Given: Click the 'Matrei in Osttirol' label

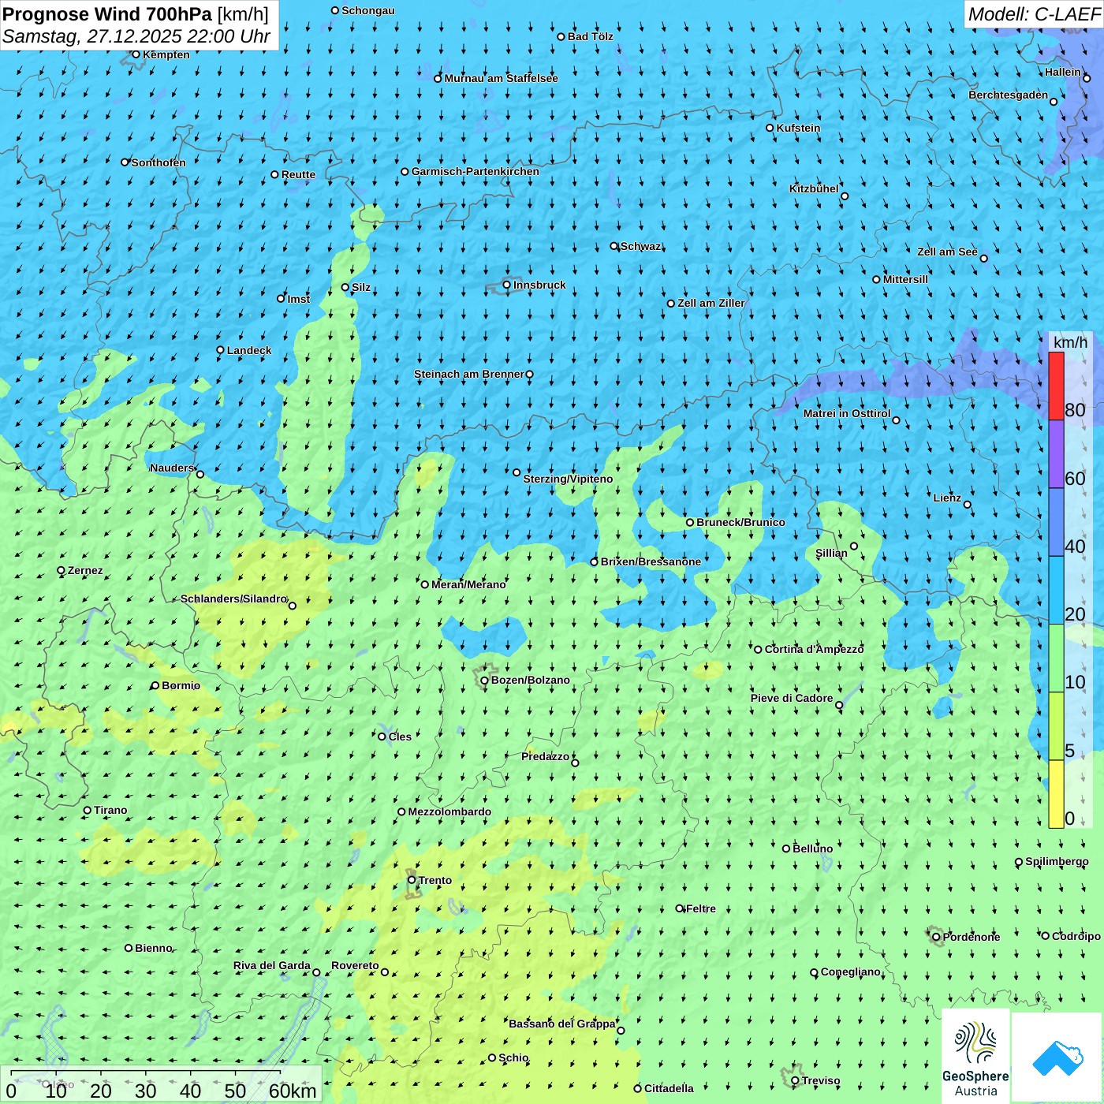Looking at the screenshot, I should pyautogui.click(x=847, y=413).
